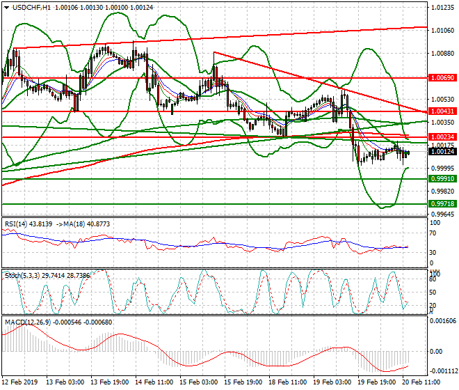The image size is (459, 390).
Task: Click the red 1.00431 price level label
Action: [442, 111]
